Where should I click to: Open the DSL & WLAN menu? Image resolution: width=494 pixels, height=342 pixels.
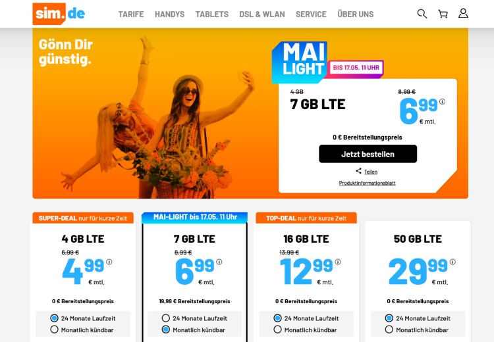[x=261, y=14]
